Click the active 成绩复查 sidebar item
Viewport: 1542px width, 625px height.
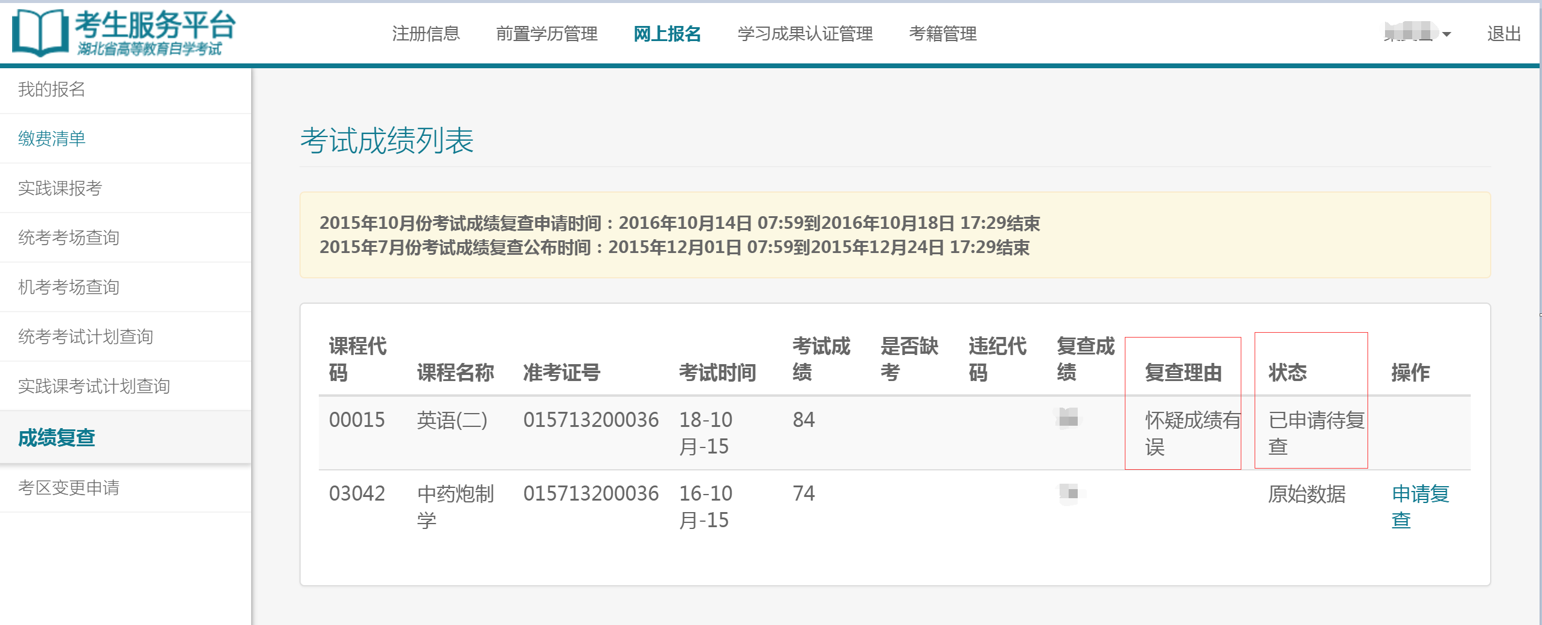tap(57, 438)
